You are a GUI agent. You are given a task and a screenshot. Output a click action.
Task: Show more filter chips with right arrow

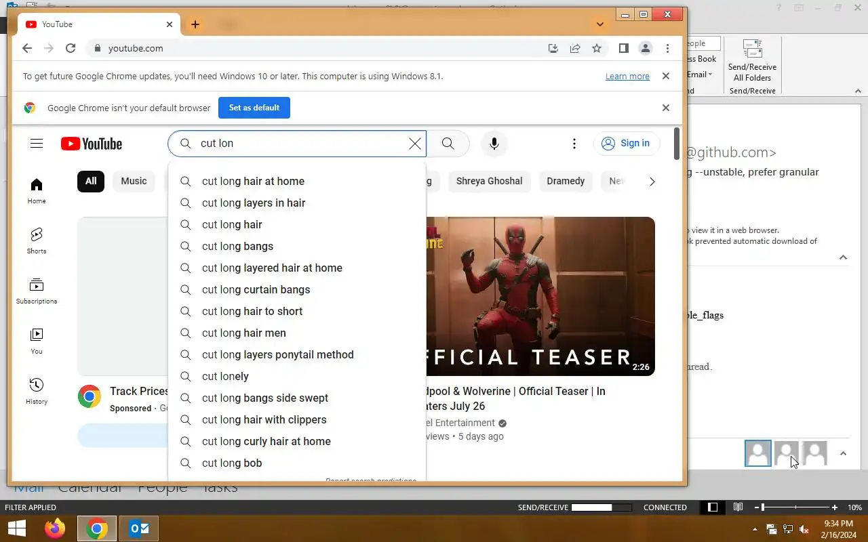652,181
